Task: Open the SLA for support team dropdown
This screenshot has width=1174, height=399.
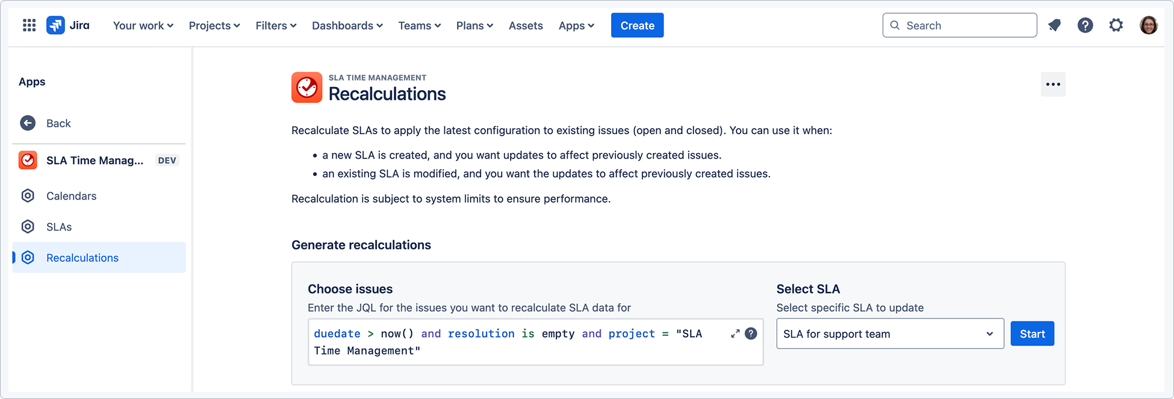Action: tap(890, 334)
